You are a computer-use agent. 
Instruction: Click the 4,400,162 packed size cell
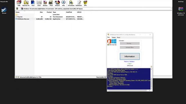48,19
